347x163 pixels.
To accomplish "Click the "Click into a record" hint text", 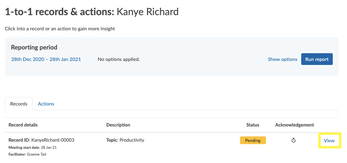I will [x=60, y=28].
